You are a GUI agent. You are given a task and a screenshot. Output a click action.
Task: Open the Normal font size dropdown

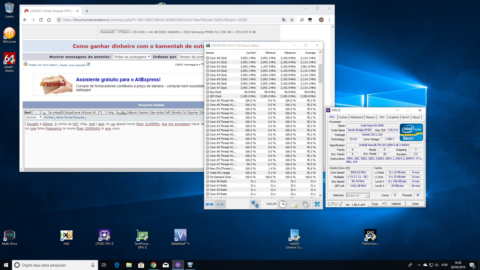(x=33, y=117)
